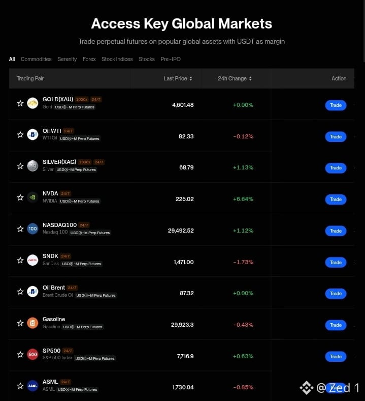Switch to the Stock Indices tab
The height and width of the screenshot is (401, 365).
[x=117, y=59]
